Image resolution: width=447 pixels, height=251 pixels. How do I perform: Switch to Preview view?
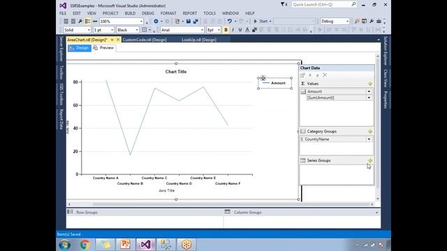[x=104, y=48]
